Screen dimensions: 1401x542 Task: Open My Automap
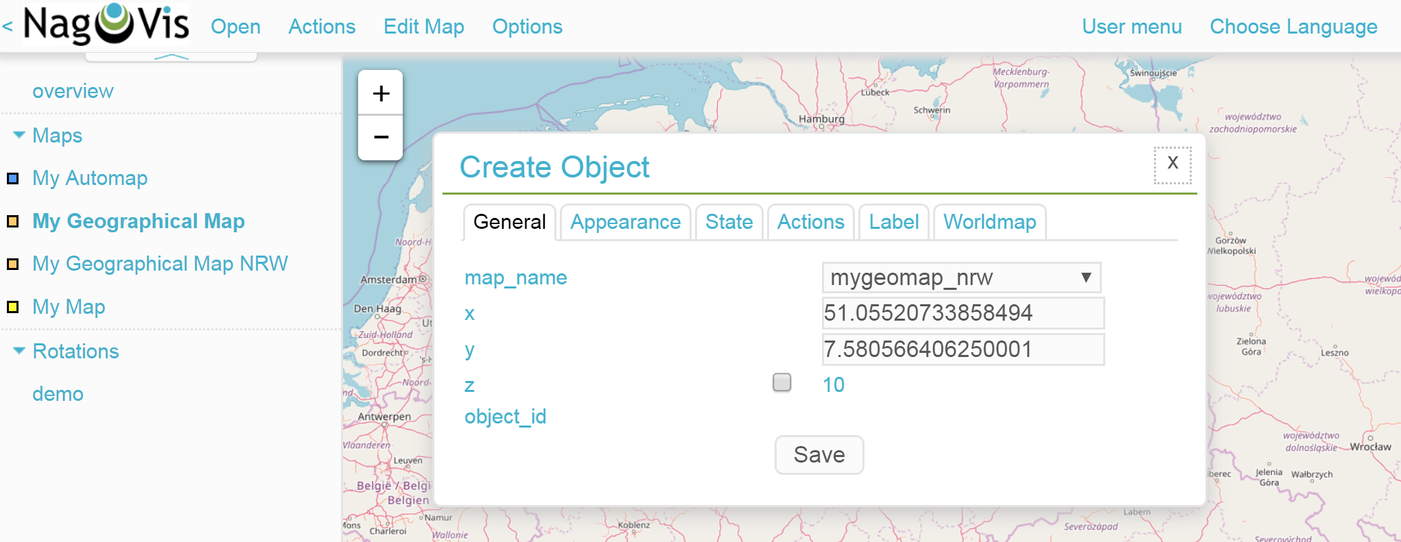click(90, 178)
